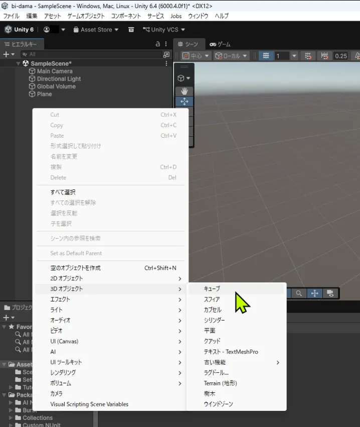Screen dimensions: 360x427
Task: Choose カプセル from the submenu
Action: [236, 309]
